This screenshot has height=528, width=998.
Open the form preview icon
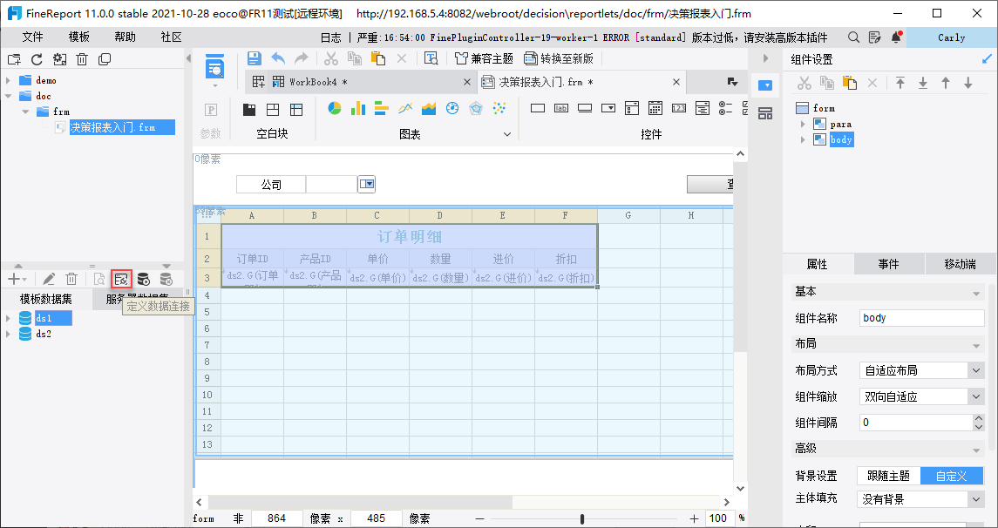(x=214, y=67)
